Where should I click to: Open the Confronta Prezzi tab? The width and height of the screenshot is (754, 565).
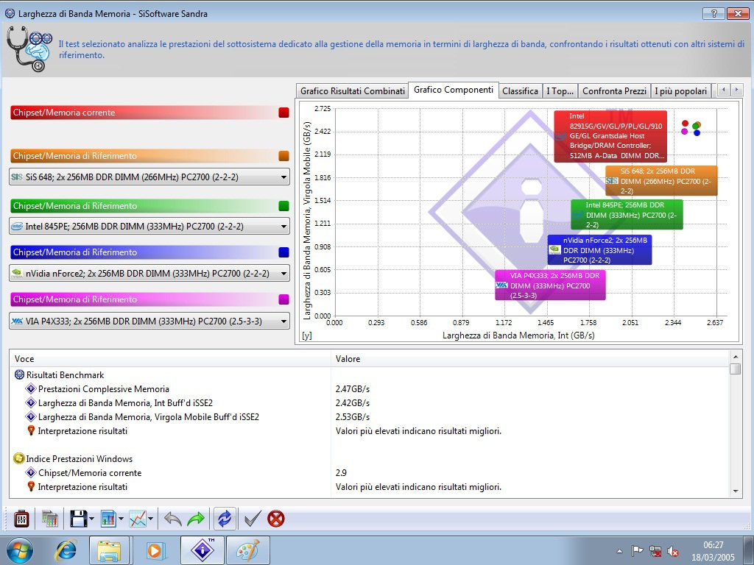click(614, 91)
